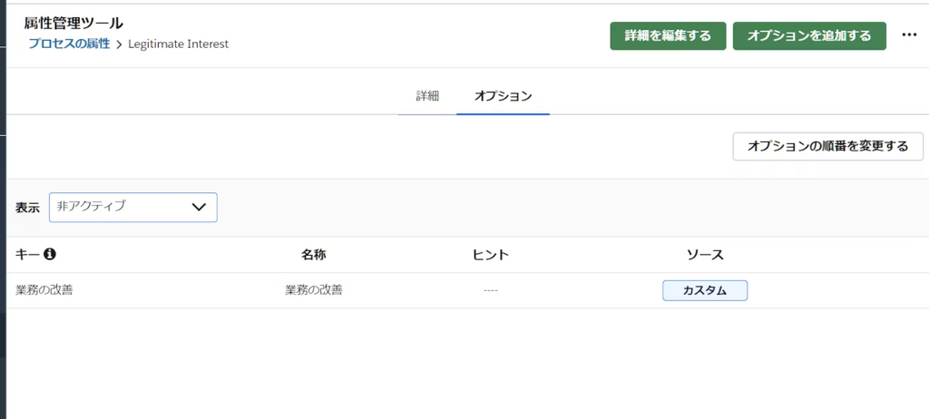
Task: Click the キー column header
Action: [28, 255]
